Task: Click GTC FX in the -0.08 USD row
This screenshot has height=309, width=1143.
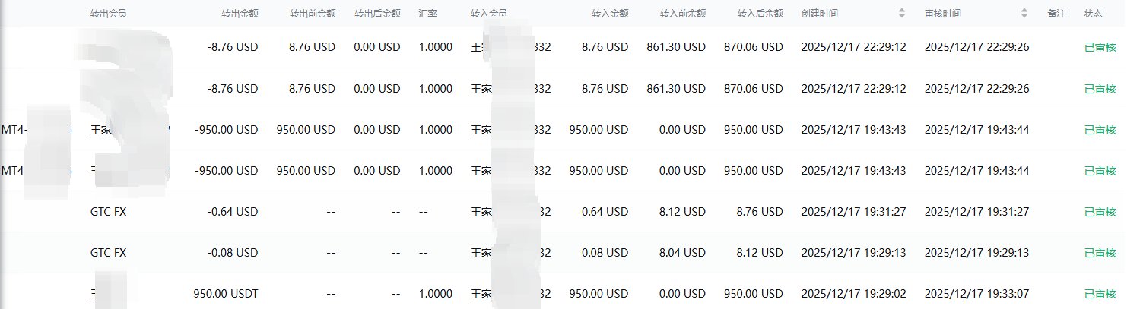Action: point(108,253)
